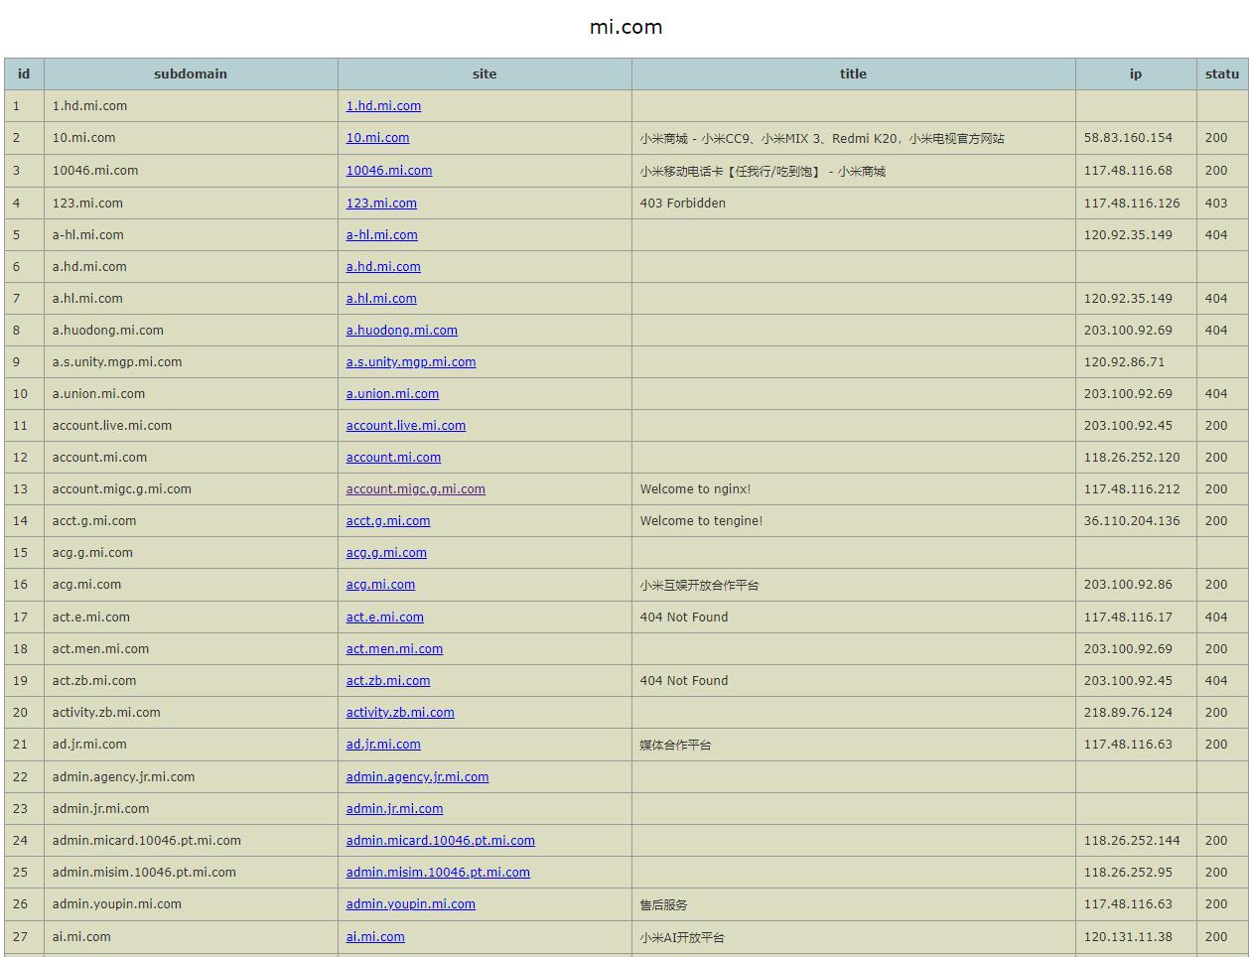Select IP cell 118.26.252.95
This screenshot has width=1252, height=957.
[1136, 872]
